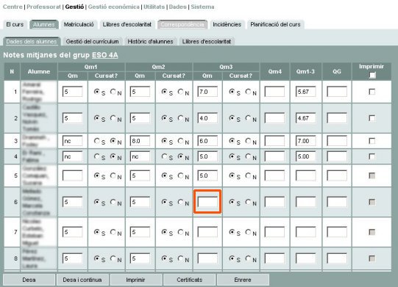This screenshot has height=287, width=398.
Task: Click the Imprimir button at the bottom
Action: [136, 280]
